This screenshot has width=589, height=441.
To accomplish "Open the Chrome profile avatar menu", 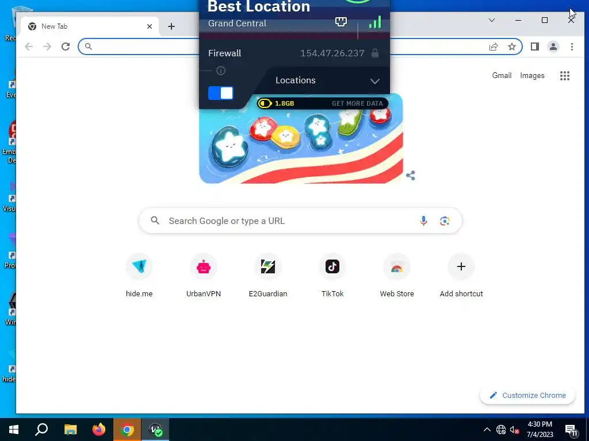I will click(553, 47).
